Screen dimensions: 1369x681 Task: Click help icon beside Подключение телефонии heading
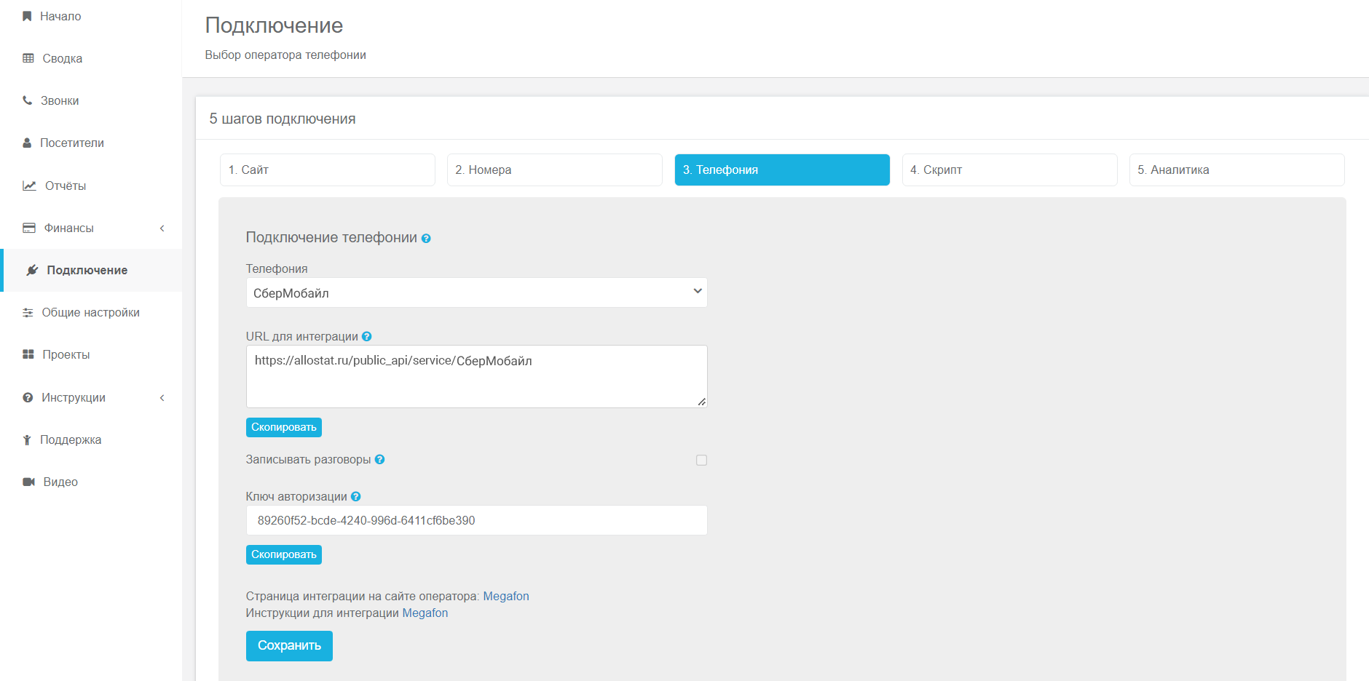click(426, 239)
